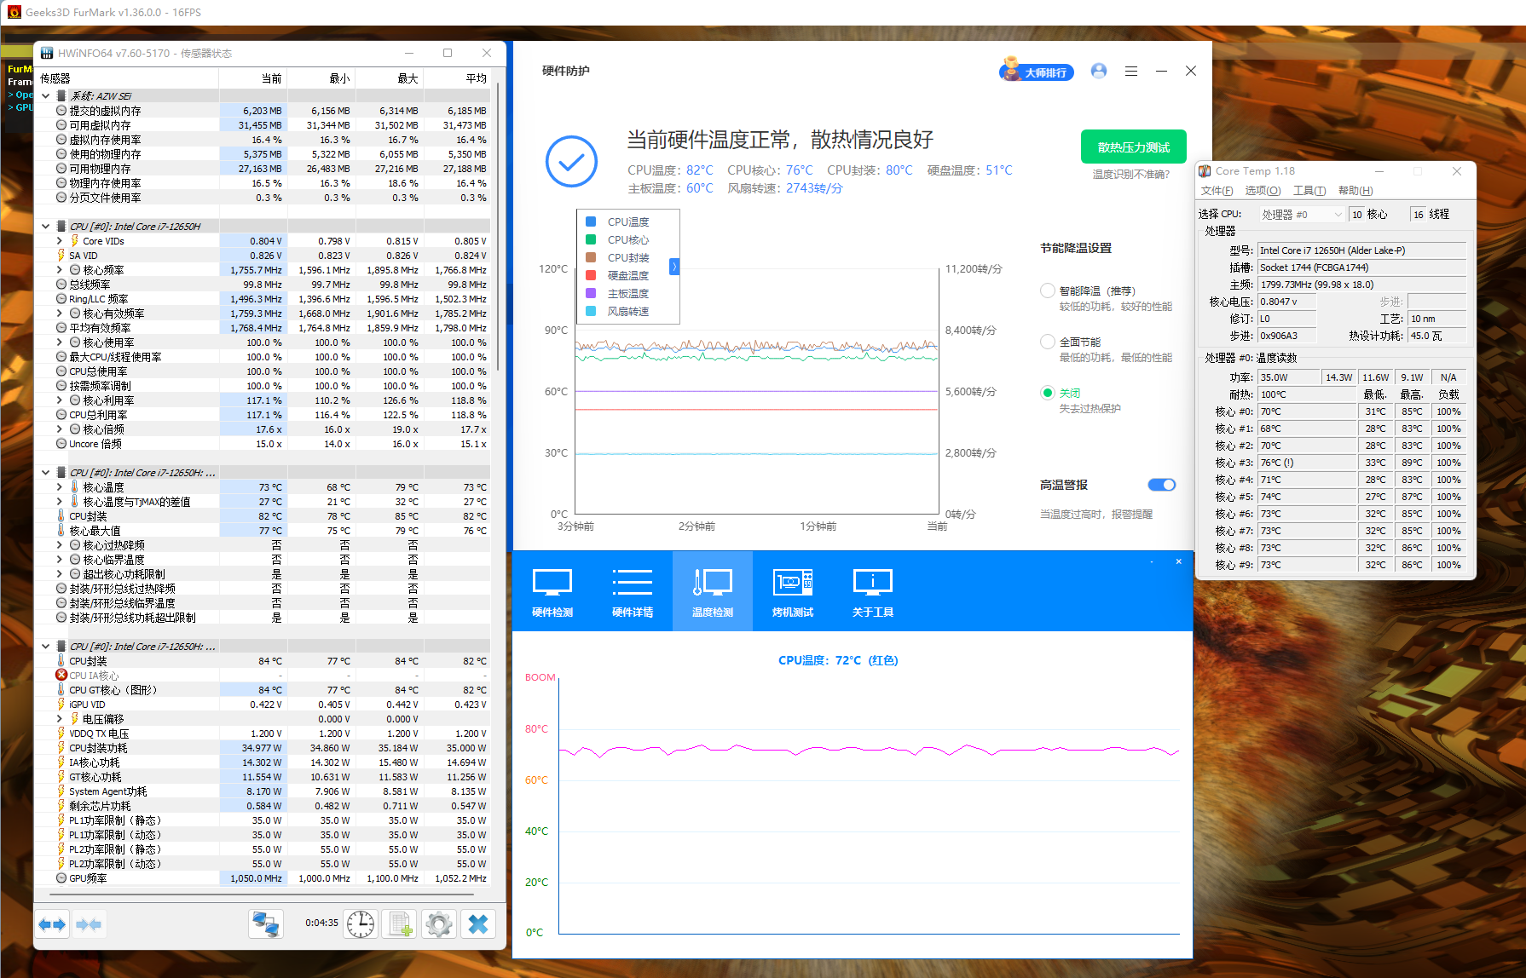Viewport: 1526px width, 978px height.
Task: Open HWiNFO settings via the gear icon
Action: coord(438,923)
